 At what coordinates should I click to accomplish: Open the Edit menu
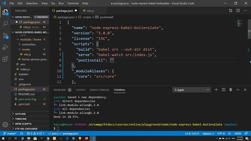20,4
